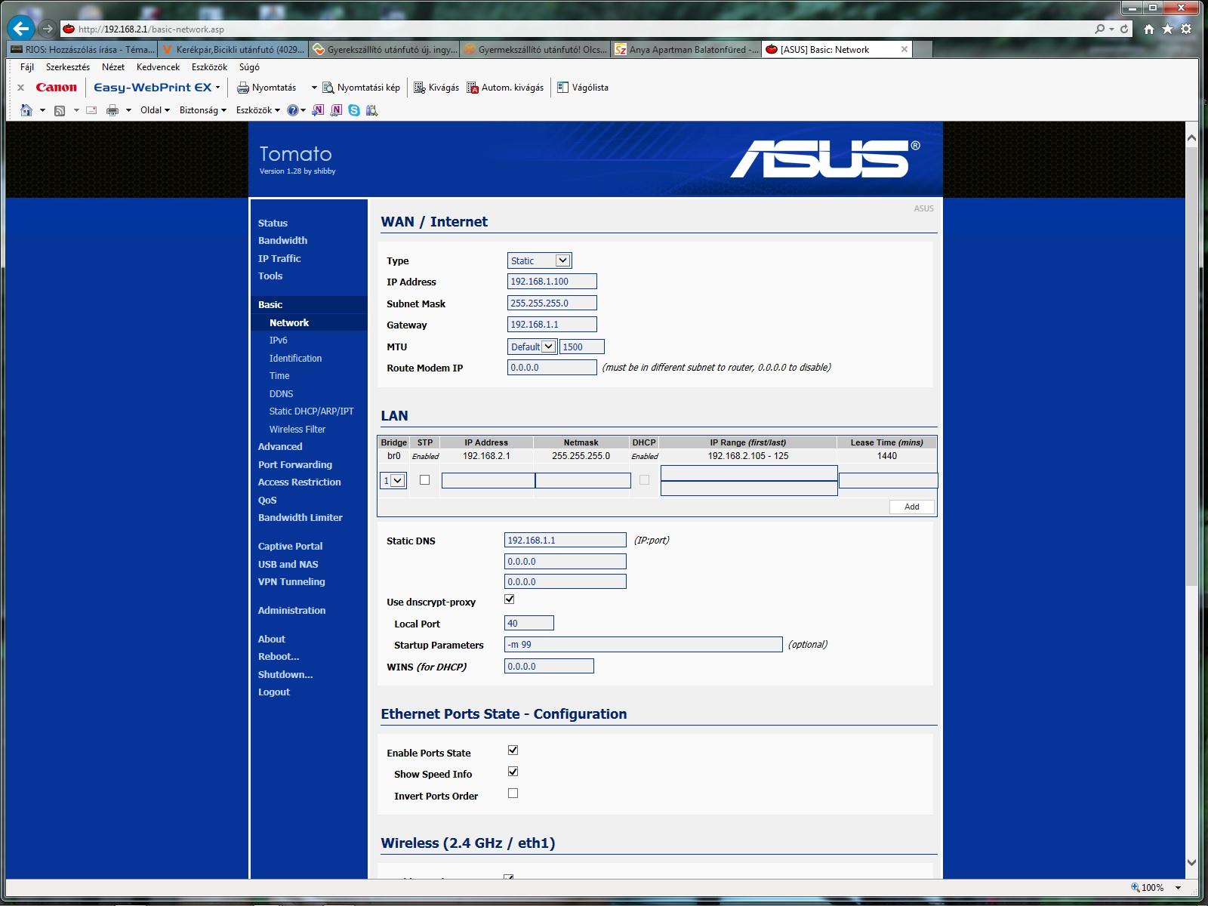This screenshot has width=1208, height=906.
Task: Click the Reboot... link
Action: (x=279, y=656)
